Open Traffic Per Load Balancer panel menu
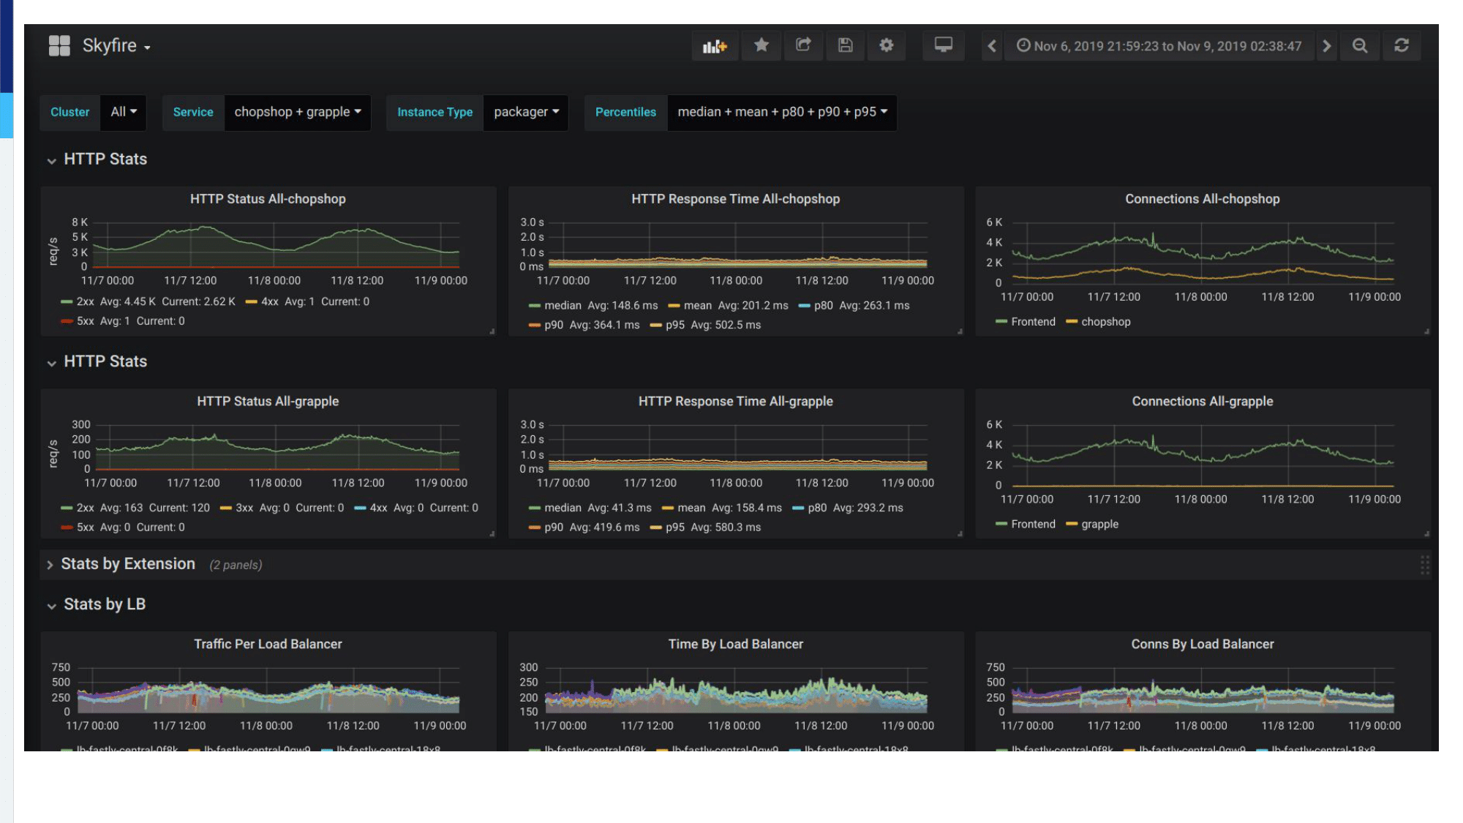This screenshot has height=823, width=1463. tap(268, 645)
